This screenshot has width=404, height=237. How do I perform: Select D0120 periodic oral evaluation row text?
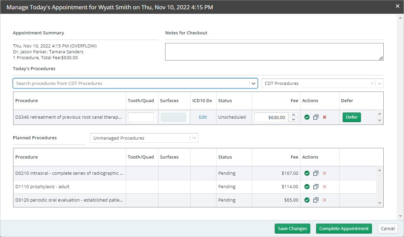tap(69, 200)
